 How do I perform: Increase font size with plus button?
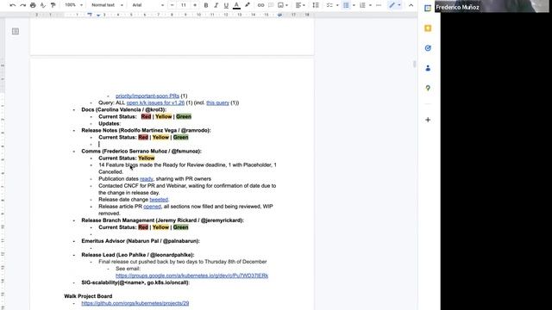pyautogui.click(x=195, y=5)
